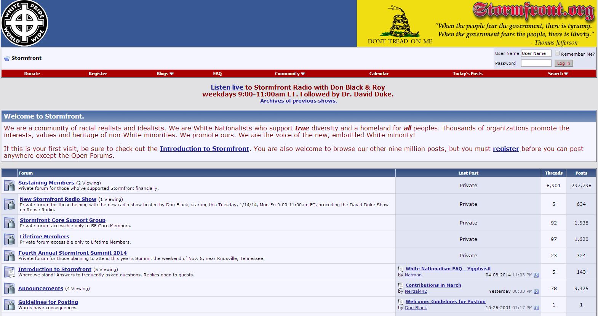Click the locked icon for New Stormfront Radio Show
The height and width of the screenshot is (316, 598).
pyautogui.click(x=9, y=204)
